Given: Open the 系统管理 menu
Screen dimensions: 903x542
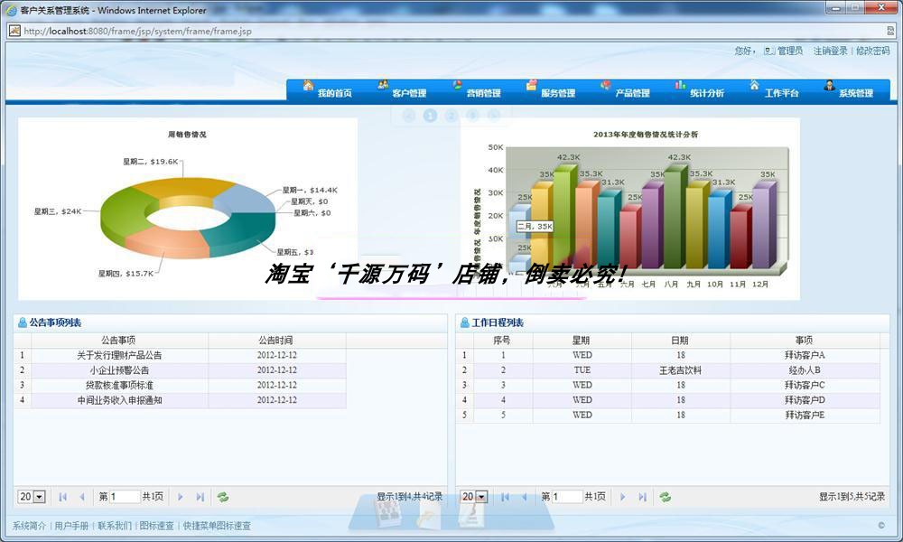Looking at the screenshot, I should pyautogui.click(x=848, y=91).
